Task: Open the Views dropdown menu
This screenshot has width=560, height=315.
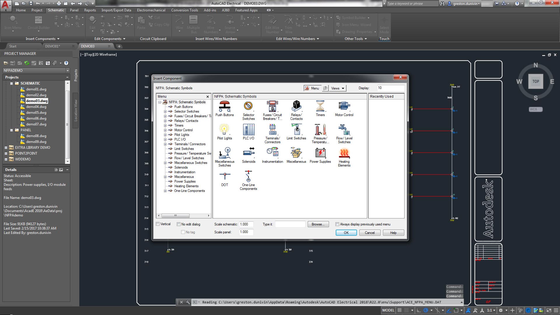Action: (338, 88)
